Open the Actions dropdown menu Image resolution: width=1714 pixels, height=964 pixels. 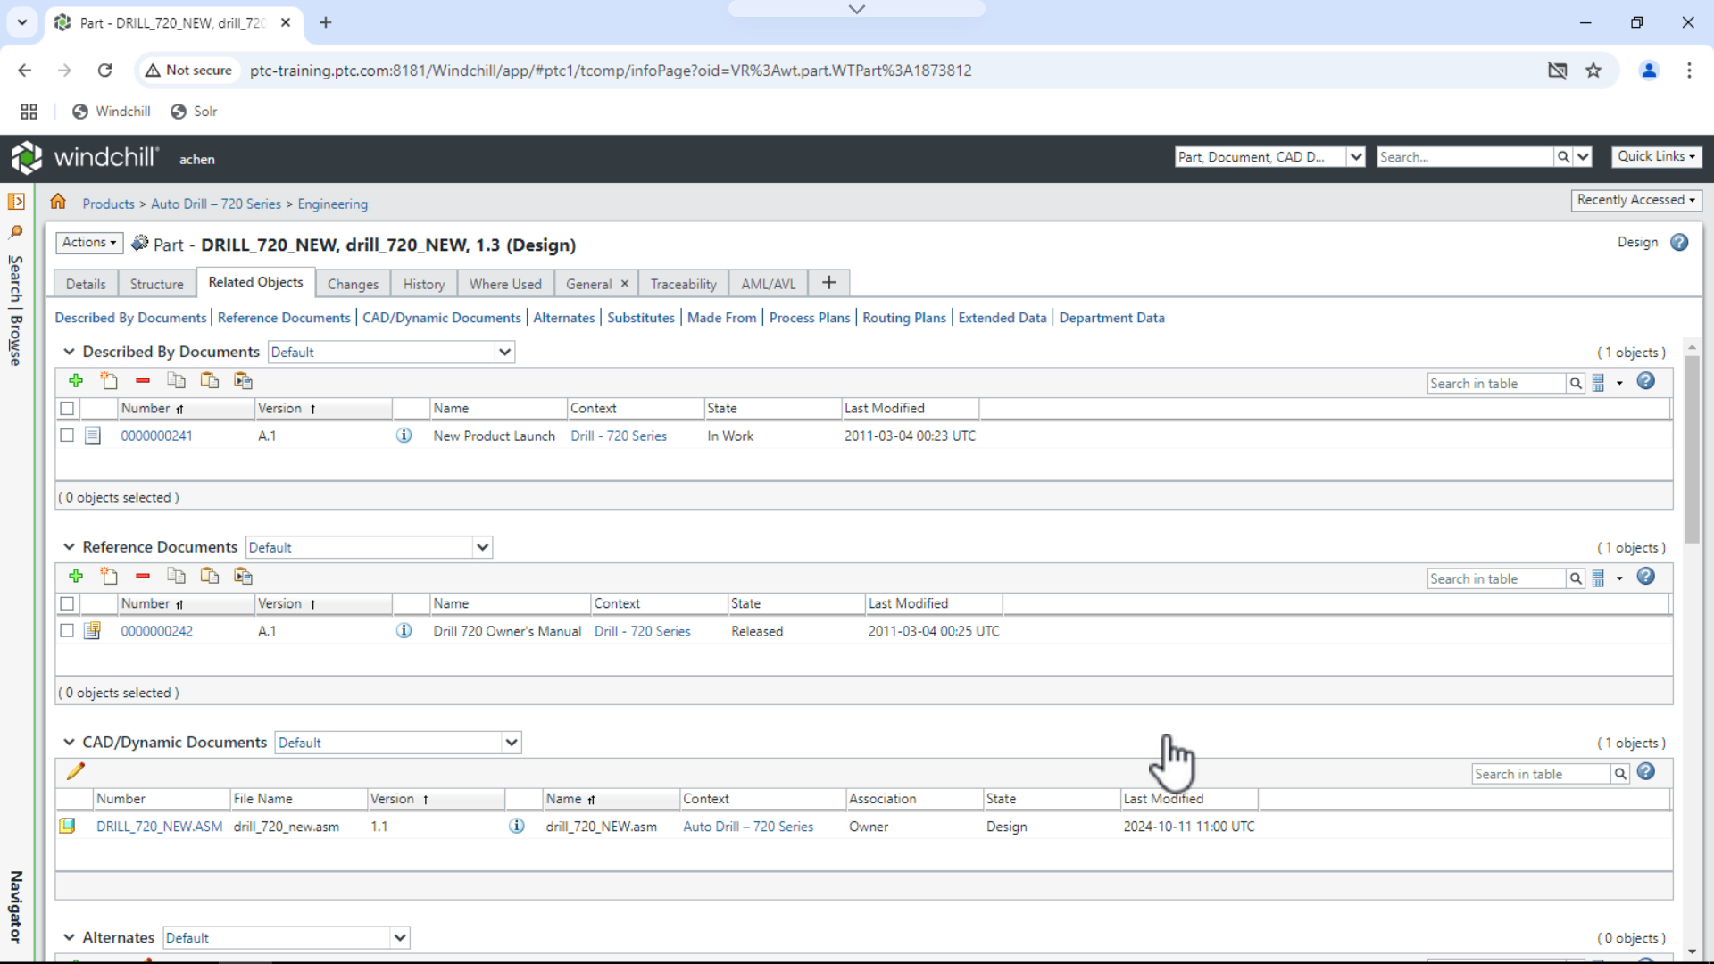(x=88, y=243)
